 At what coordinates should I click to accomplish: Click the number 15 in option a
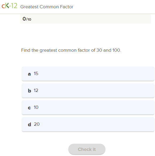(36, 73)
